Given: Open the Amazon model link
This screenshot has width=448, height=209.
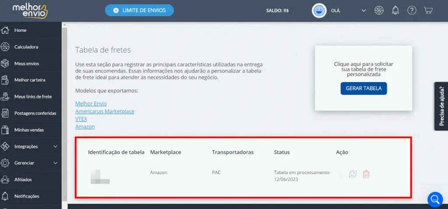Looking at the screenshot, I should click(85, 126).
